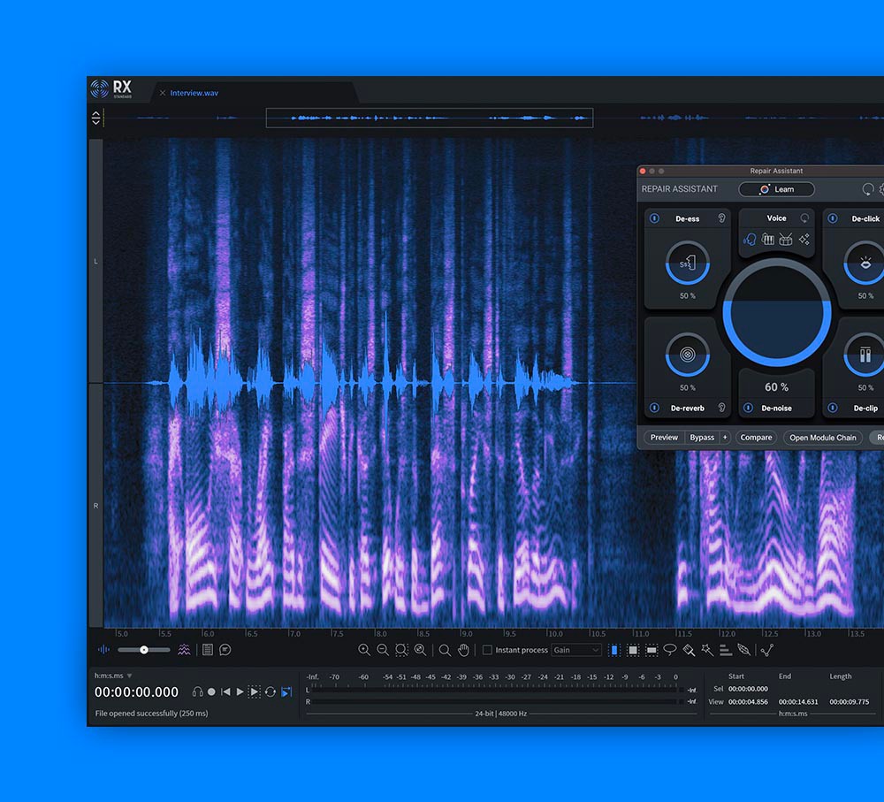Enable the Instant process checkbox
This screenshot has height=802, width=884.
487,650
